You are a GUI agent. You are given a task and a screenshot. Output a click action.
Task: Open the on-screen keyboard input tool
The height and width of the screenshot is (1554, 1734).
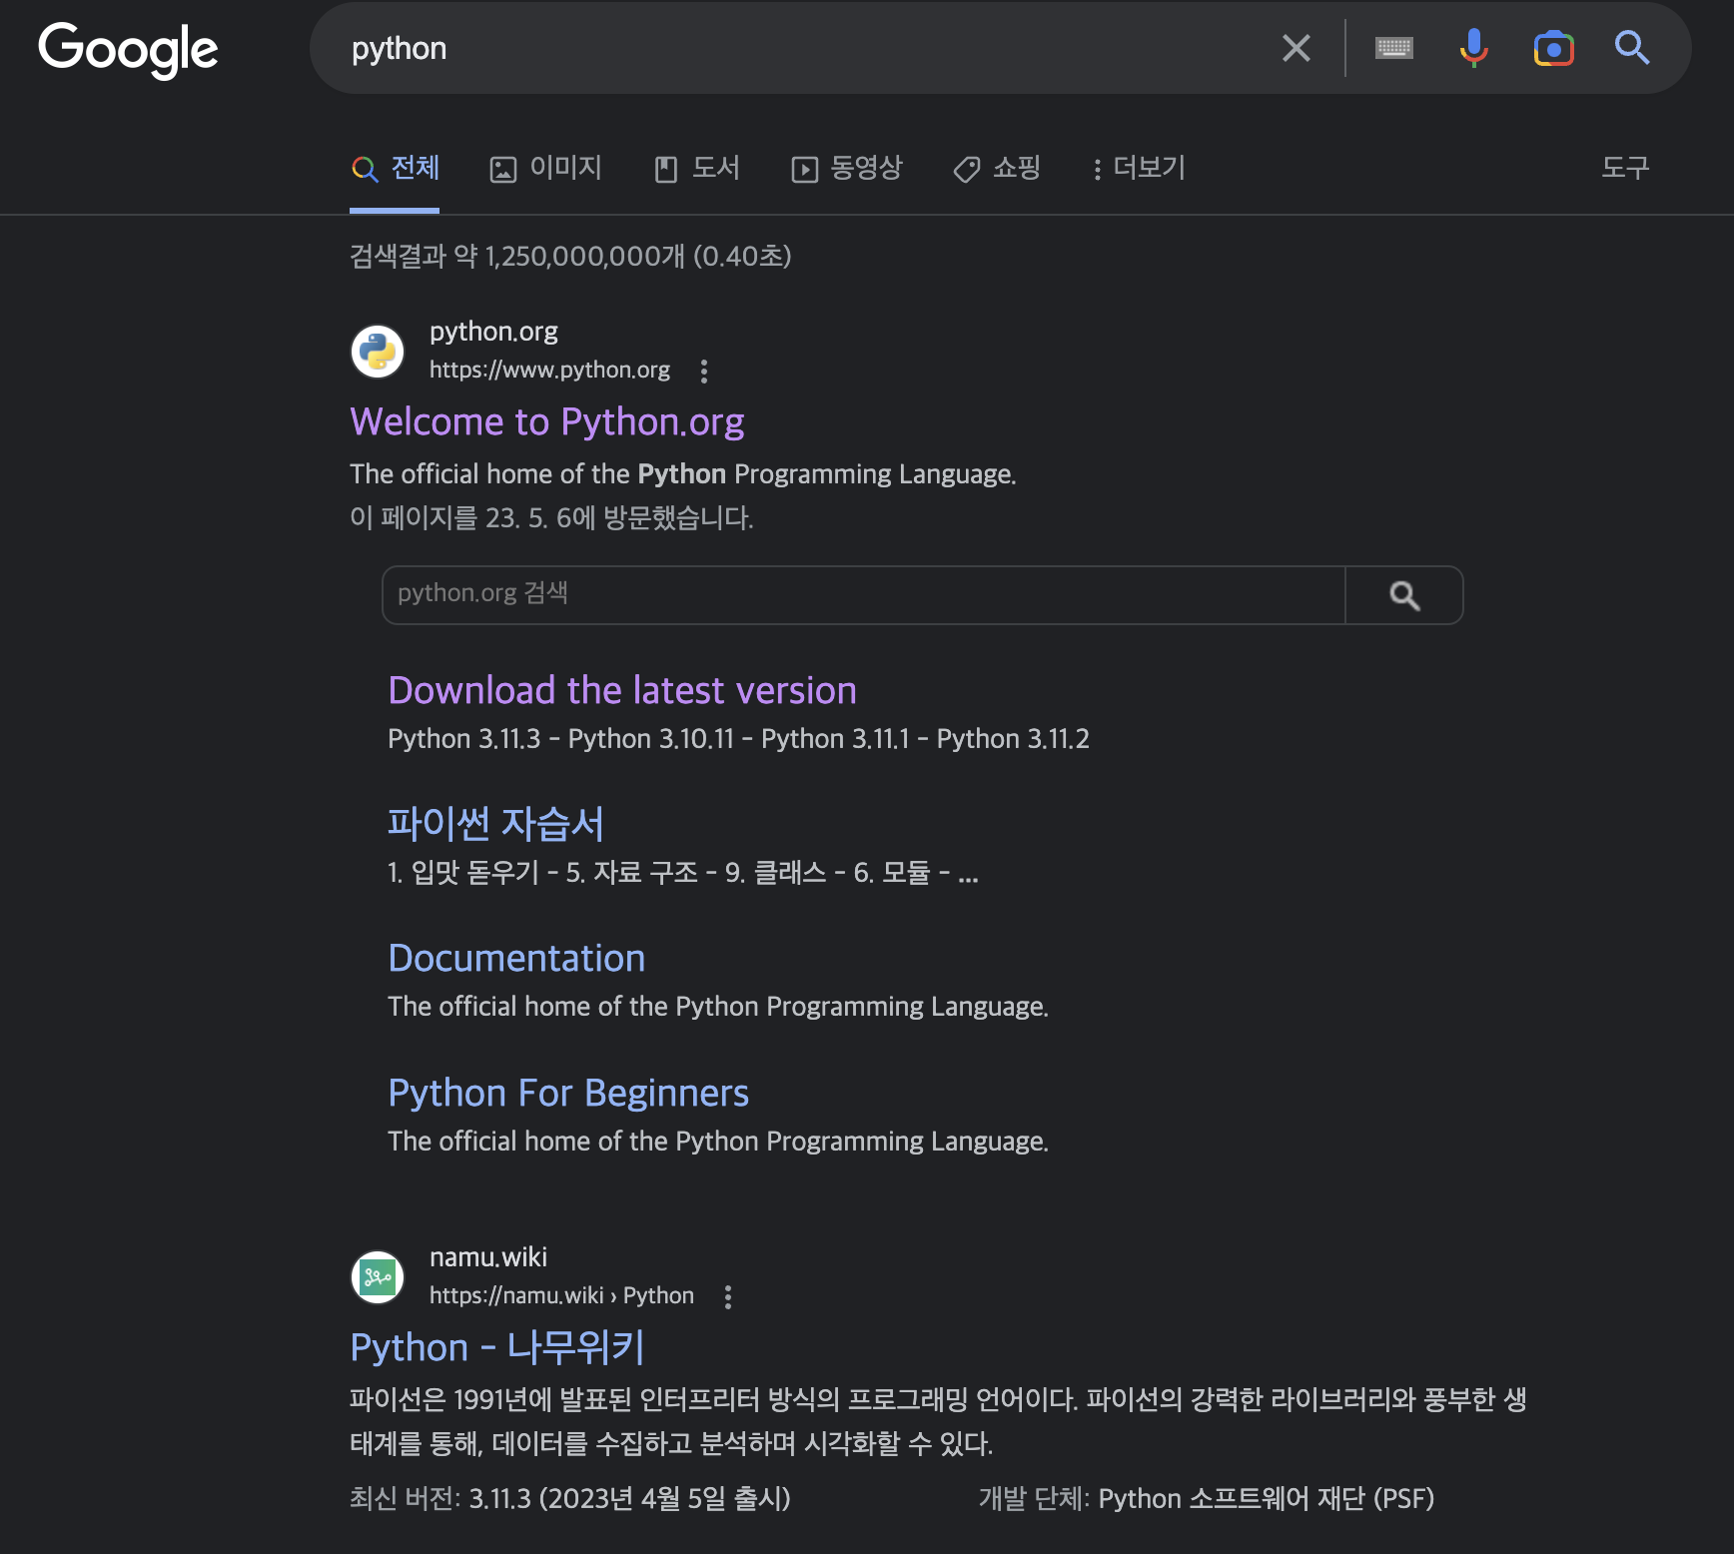pos(1393,48)
